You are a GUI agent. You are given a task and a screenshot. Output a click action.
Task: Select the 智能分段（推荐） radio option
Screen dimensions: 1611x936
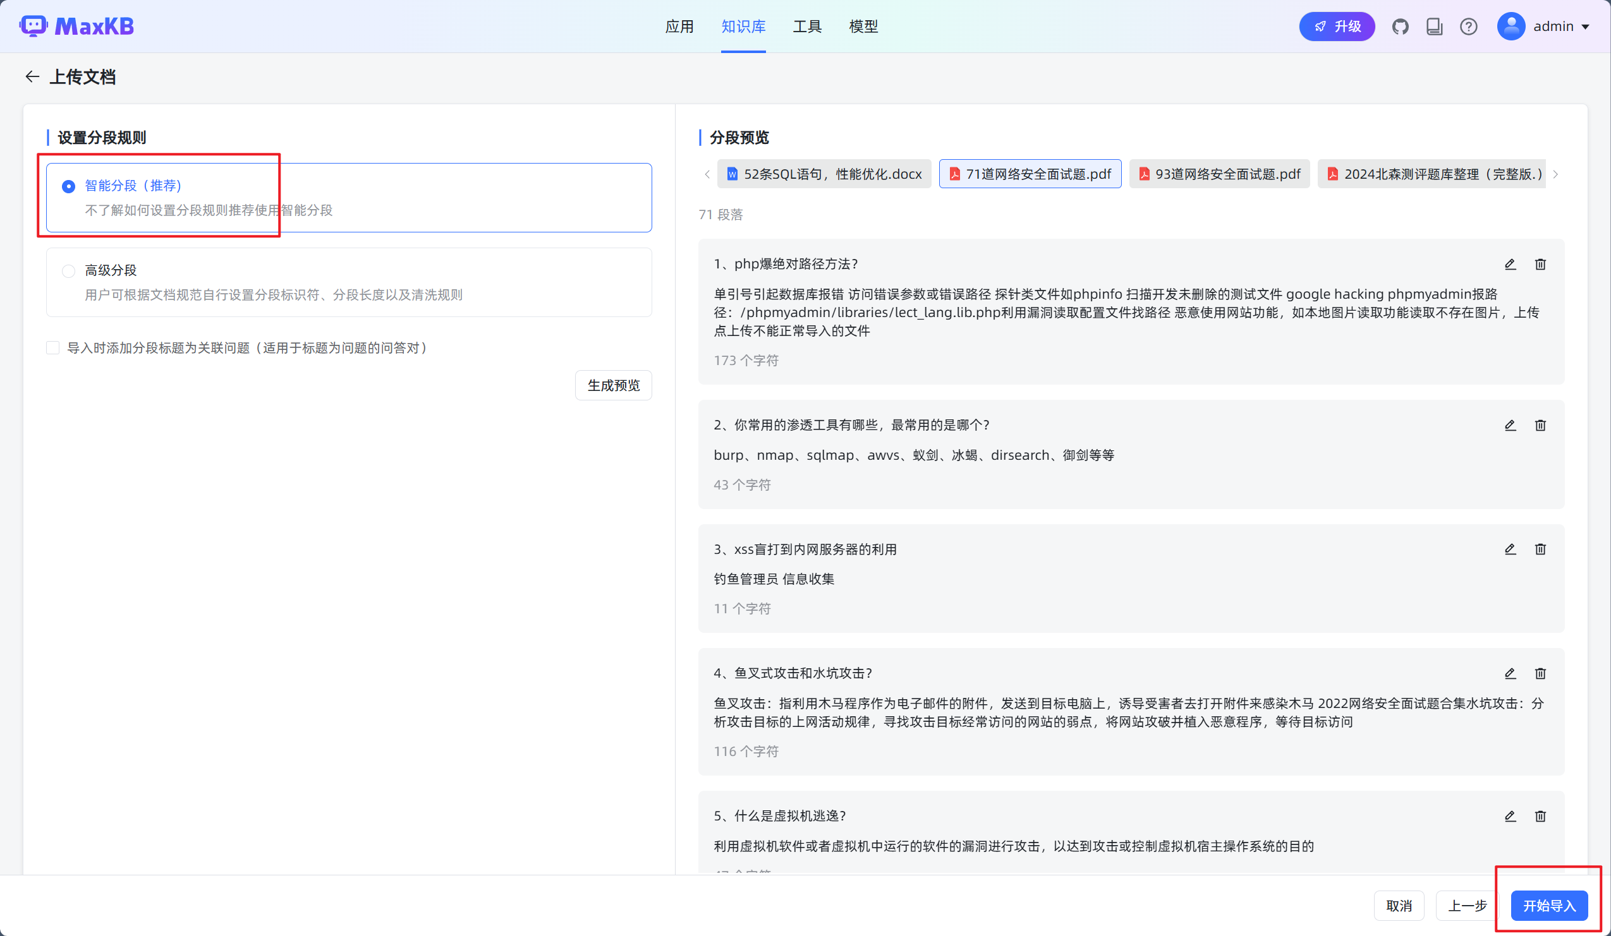tap(68, 186)
